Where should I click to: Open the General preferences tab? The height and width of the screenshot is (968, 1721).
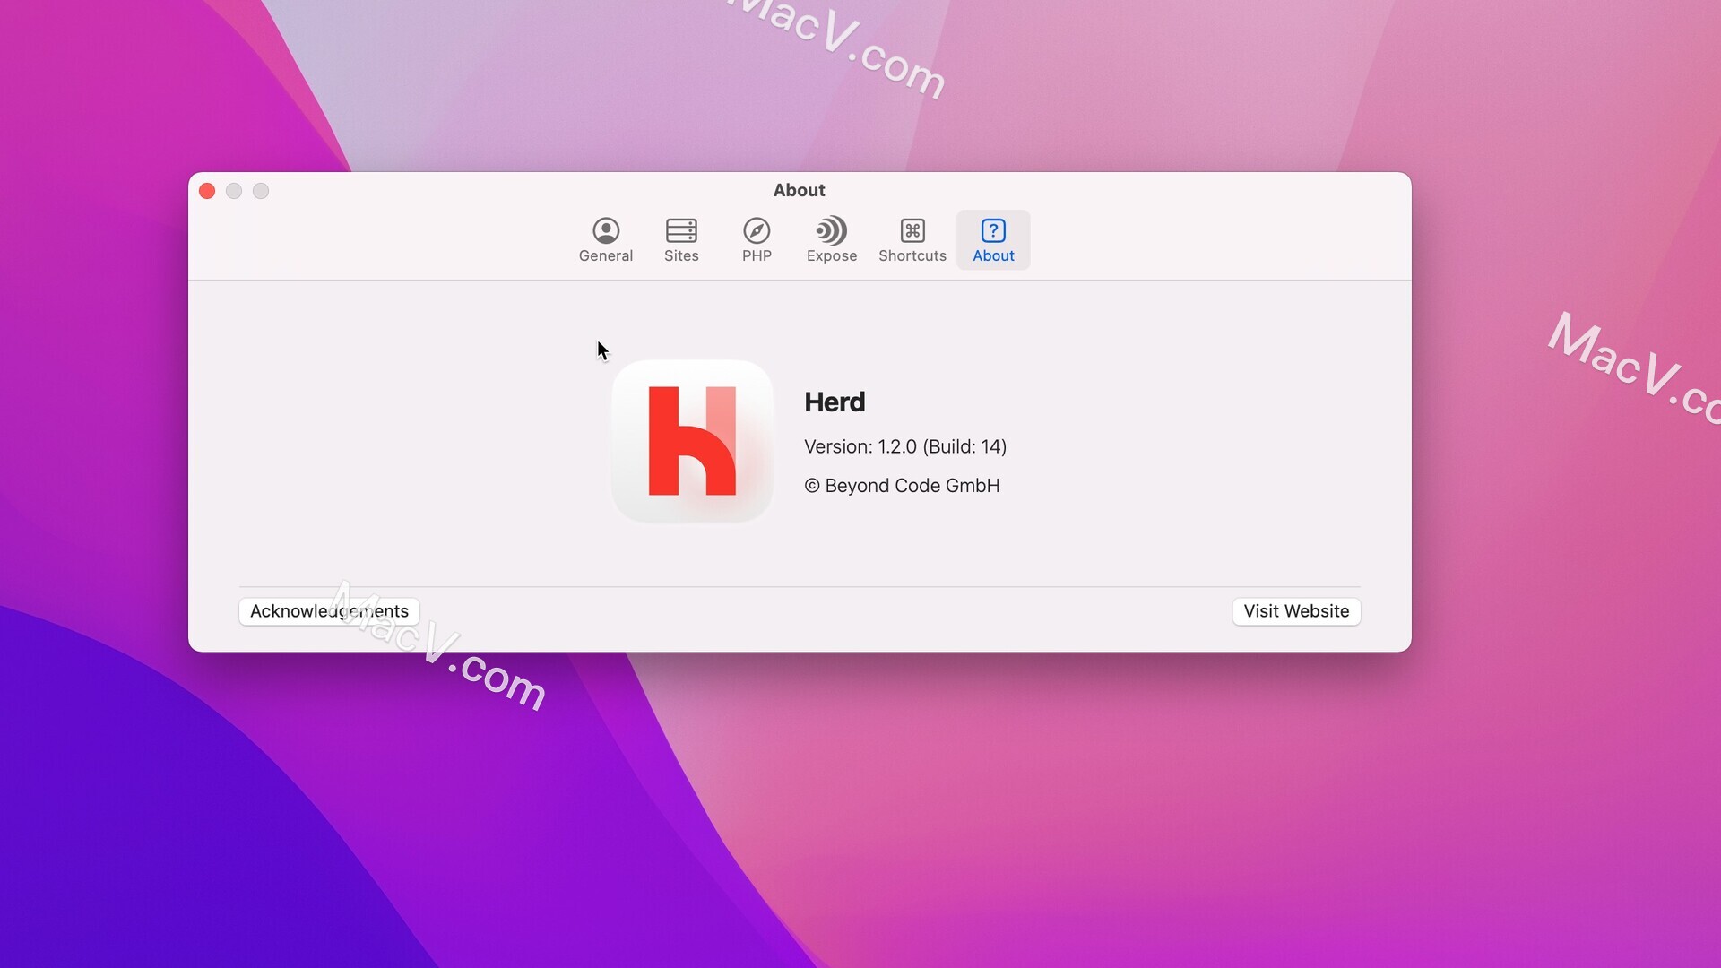tap(606, 240)
